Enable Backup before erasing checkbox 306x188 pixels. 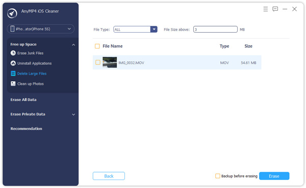tap(217, 176)
